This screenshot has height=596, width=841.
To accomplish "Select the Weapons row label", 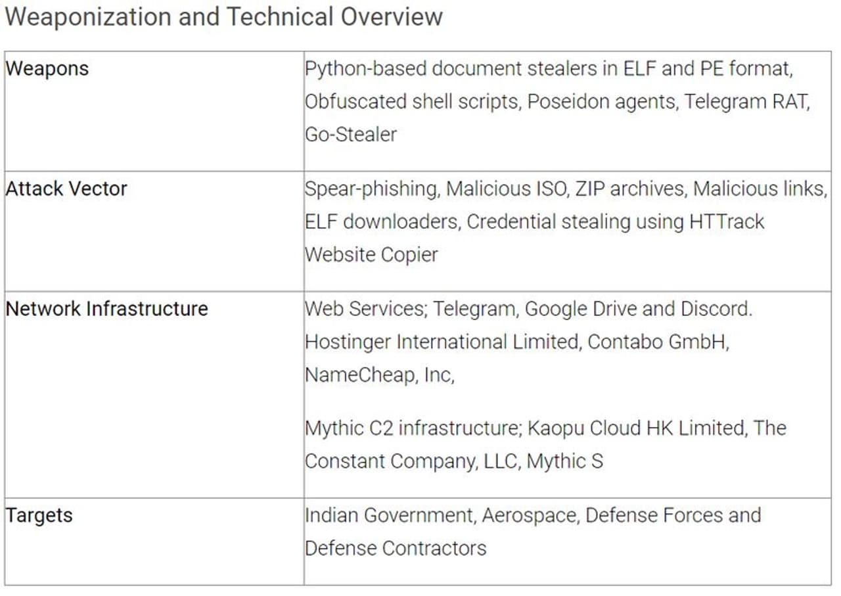I will 47,68.
